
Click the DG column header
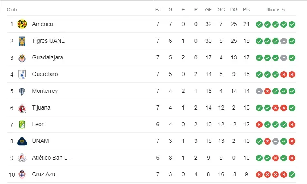tap(234, 10)
